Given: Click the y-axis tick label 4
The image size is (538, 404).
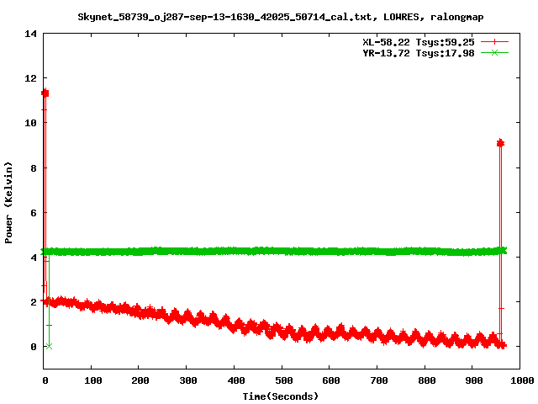Looking at the screenshot, I should tap(34, 258).
